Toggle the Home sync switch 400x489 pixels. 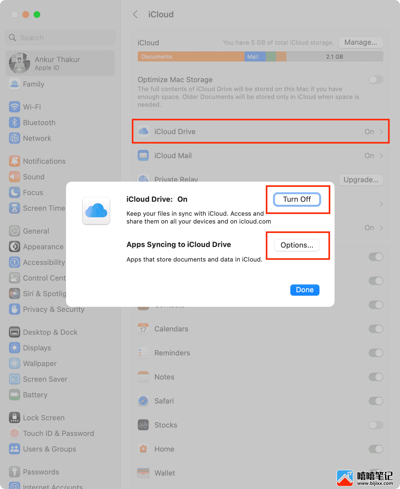376,449
